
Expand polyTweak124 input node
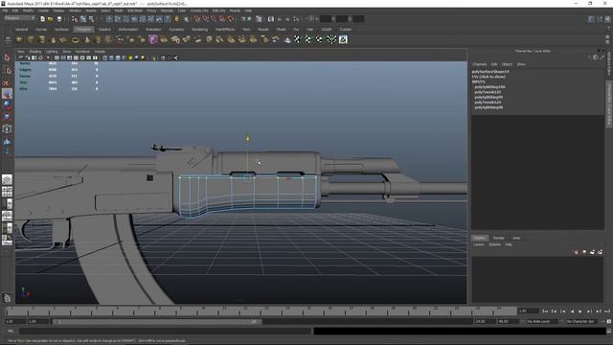pyautogui.click(x=488, y=103)
